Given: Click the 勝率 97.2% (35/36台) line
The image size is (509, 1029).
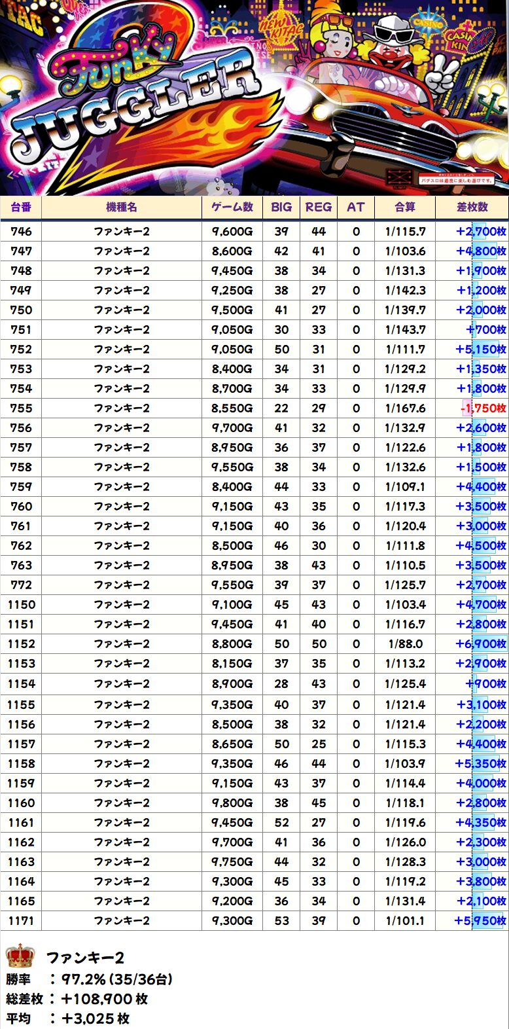Looking at the screenshot, I should [x=89, y=979].
